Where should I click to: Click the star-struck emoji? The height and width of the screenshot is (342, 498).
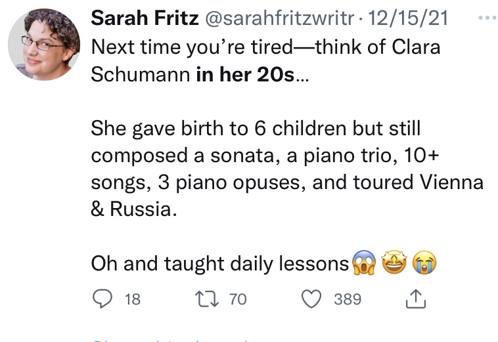click(395, 264)
